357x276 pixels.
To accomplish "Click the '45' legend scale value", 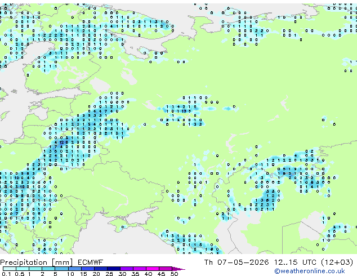I will [x=161, y=274].
